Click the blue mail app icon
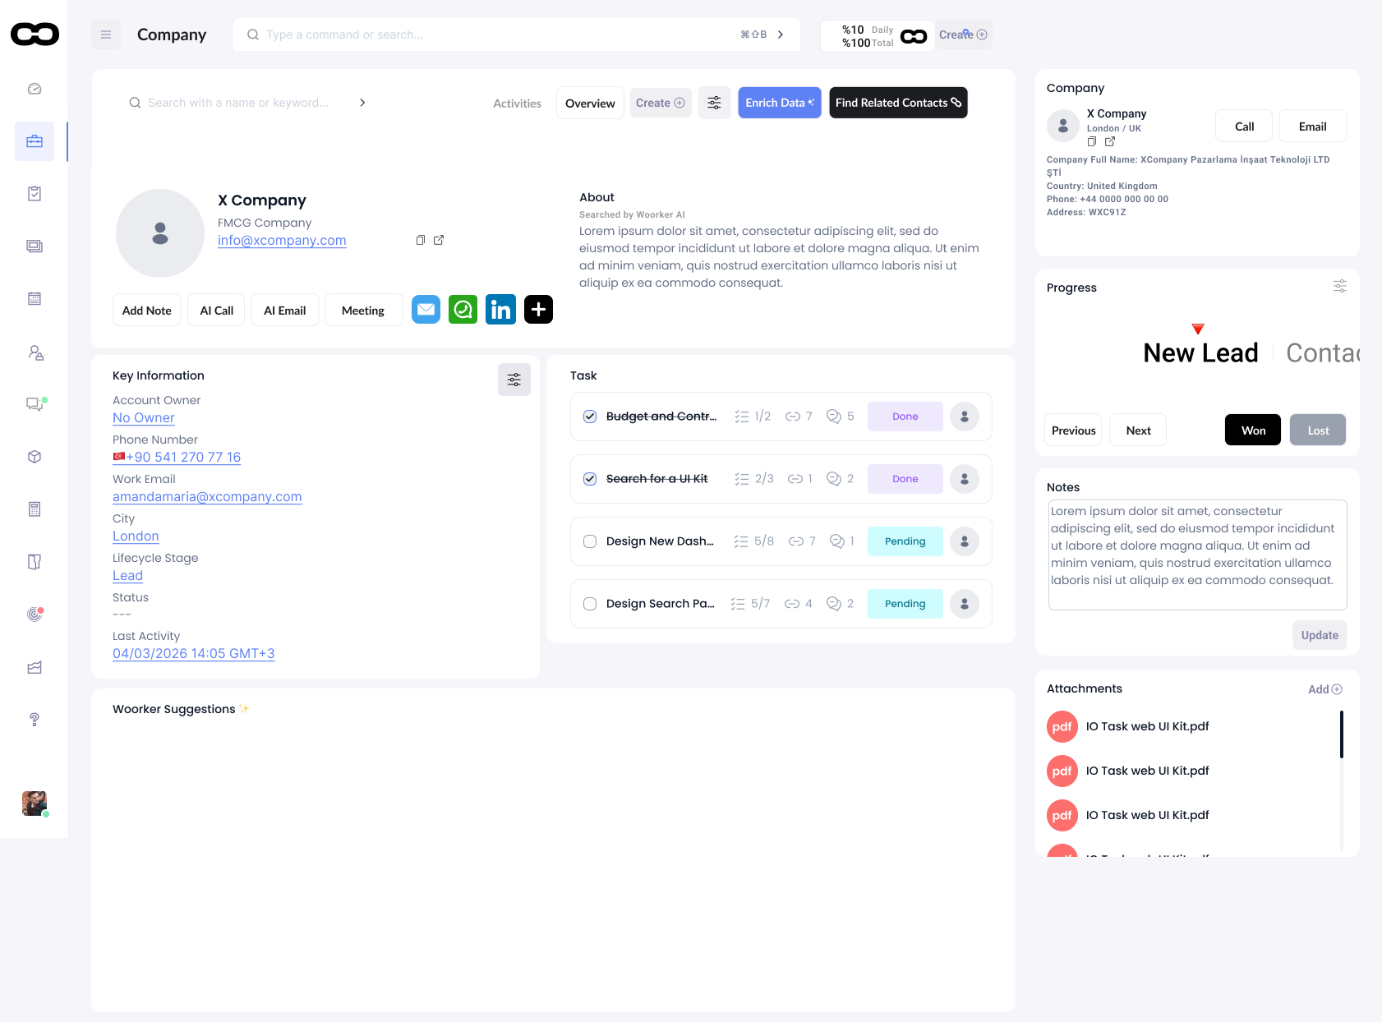This screenshot has height=1022, width=1382. point(426,310)
